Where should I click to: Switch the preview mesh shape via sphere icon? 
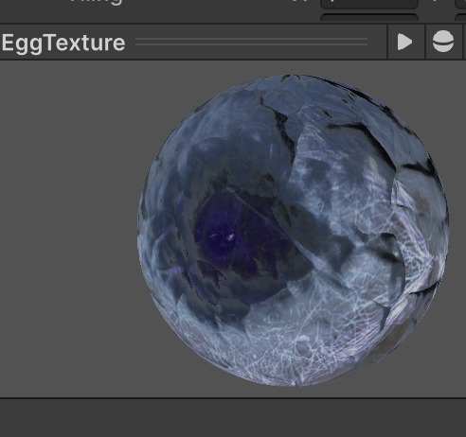[x=443, y=42]
